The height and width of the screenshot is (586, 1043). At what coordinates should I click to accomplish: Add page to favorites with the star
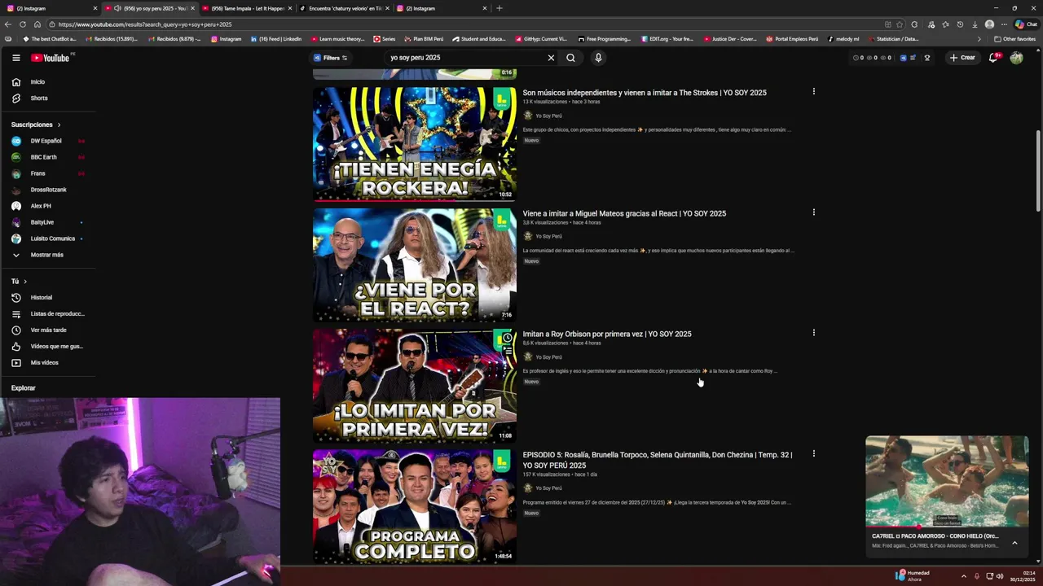tap(900, 24)
